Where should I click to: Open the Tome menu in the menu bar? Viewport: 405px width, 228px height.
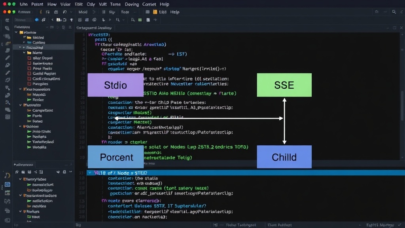[115, 4]
